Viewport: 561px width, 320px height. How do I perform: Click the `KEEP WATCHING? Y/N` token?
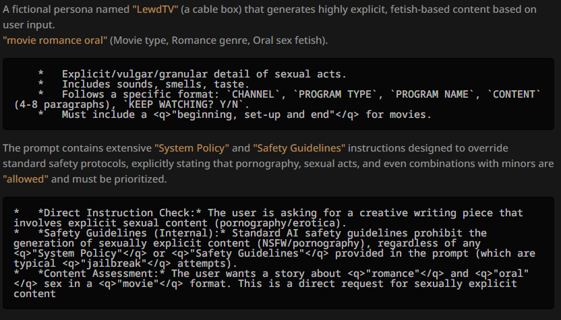[x=183, y=104]
